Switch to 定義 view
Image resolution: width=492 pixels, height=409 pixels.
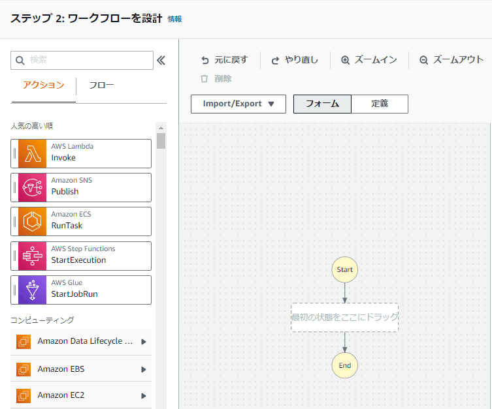pos(380,104)
